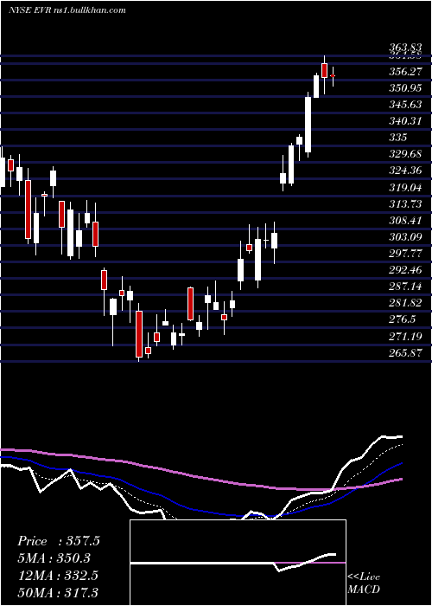Click the 265.87 price level label
The height and width of the screenshot is (606, 432).
[405, 352]
